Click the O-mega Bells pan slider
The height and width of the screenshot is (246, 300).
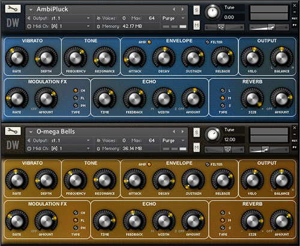[224, 150]
